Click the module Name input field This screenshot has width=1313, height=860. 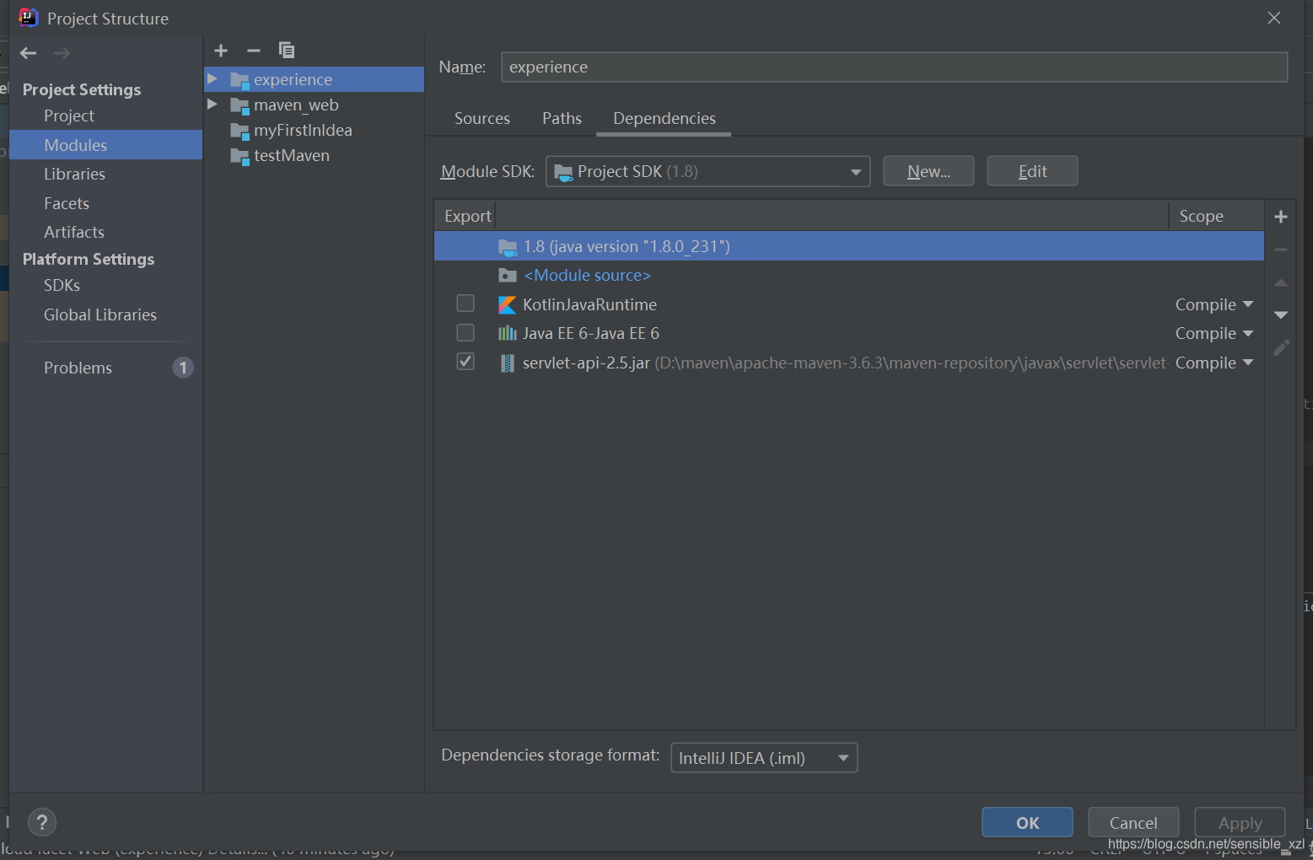point(894,67)
